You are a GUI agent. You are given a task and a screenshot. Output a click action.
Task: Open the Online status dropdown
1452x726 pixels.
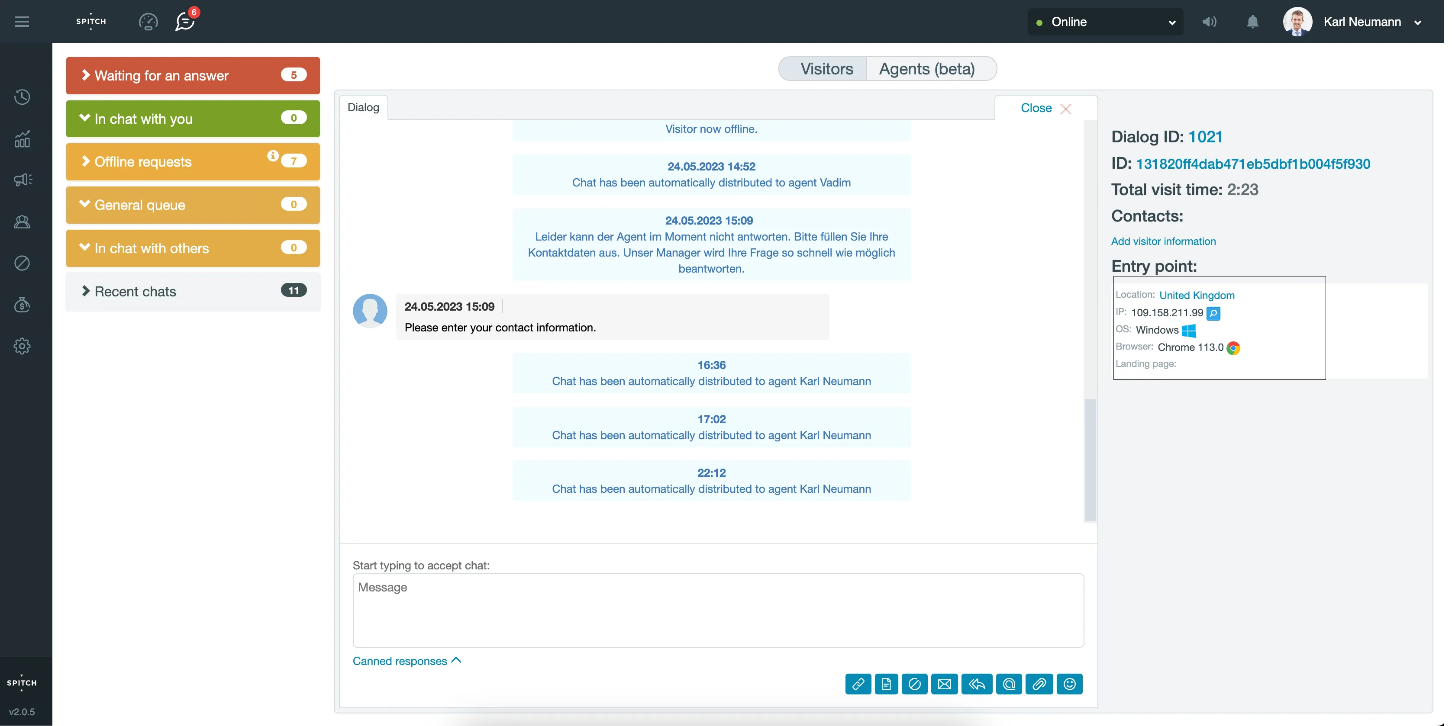point(1105,21)
